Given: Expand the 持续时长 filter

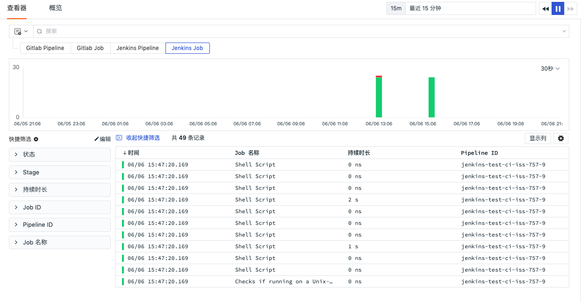Looking at the screenshot, I should coord(60,190).
